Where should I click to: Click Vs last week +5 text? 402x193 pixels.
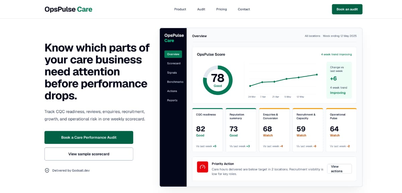coord(206,146)
